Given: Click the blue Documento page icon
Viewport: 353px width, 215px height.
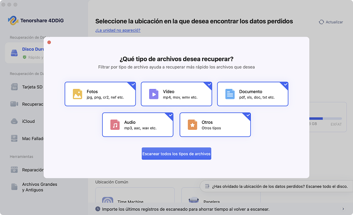Looking at the screenshot, I should (x=230, y=94).
